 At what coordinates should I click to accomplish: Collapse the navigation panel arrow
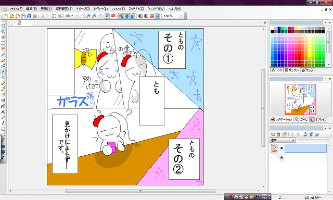[x=326, y=79]
